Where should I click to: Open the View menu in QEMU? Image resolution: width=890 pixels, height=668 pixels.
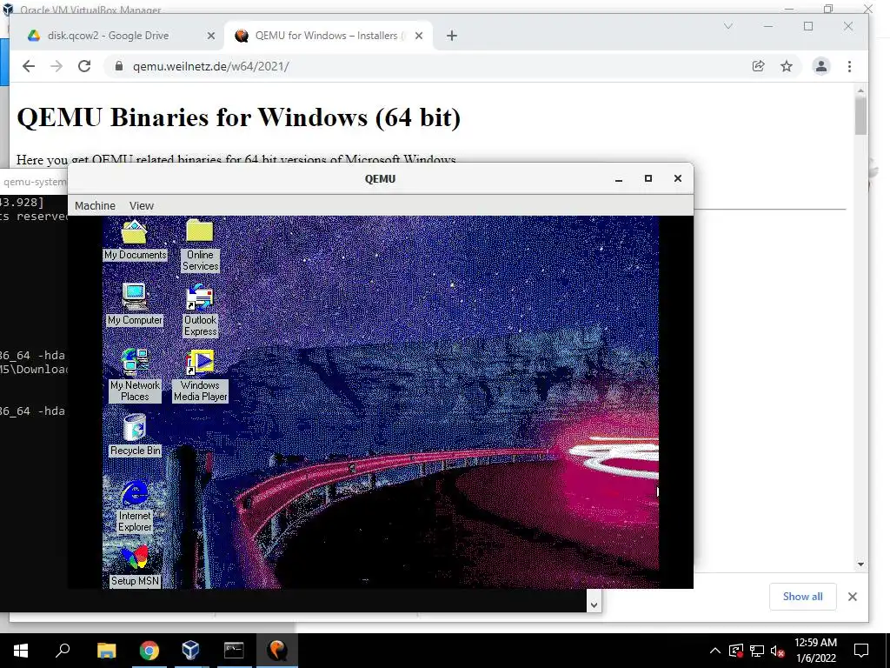tap(142, 205)
